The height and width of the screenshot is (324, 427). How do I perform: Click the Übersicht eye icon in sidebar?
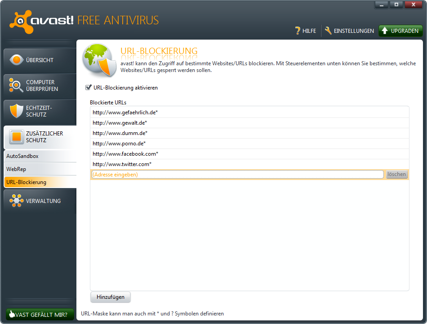[x=17, y=60]
